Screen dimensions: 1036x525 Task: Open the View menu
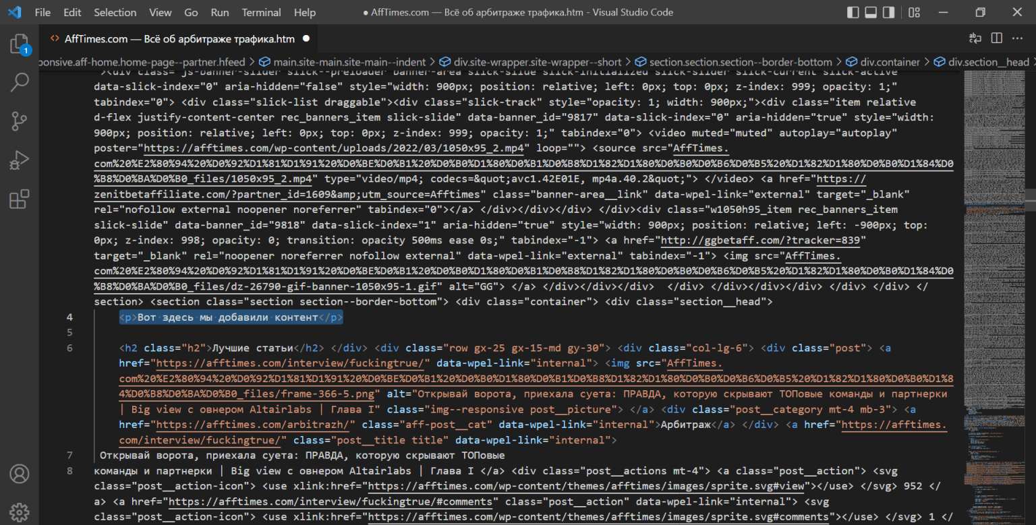coord(161,12)
